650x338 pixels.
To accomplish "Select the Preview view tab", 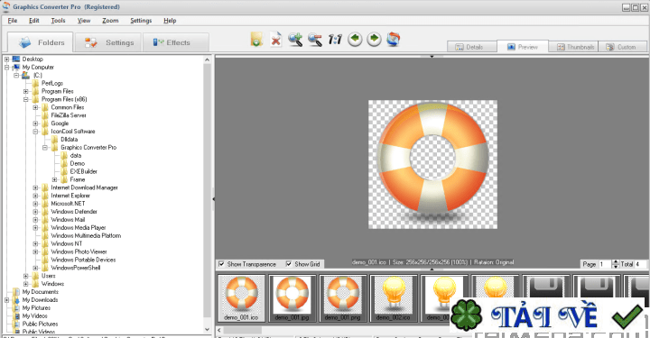I will click(523, 47).
